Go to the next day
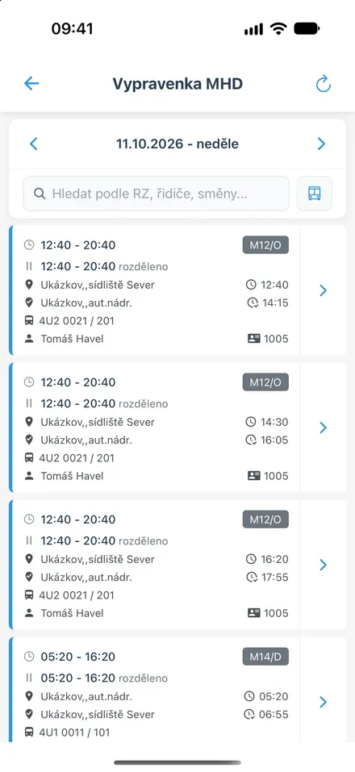 (x=321, y=144)
